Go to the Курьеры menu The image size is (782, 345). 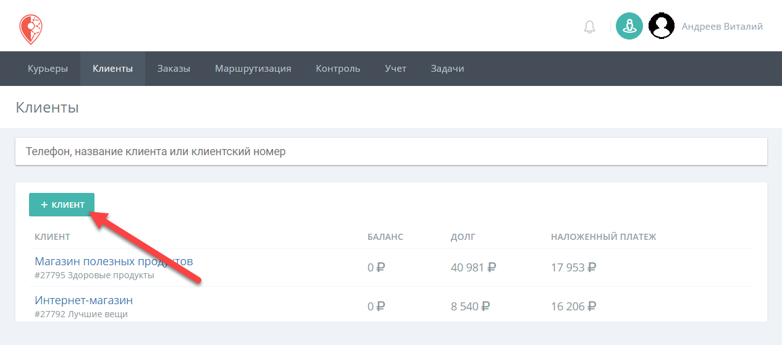(x=48, y=69)
